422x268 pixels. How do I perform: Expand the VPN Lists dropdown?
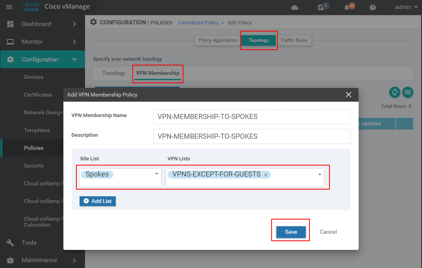point(319,174)
